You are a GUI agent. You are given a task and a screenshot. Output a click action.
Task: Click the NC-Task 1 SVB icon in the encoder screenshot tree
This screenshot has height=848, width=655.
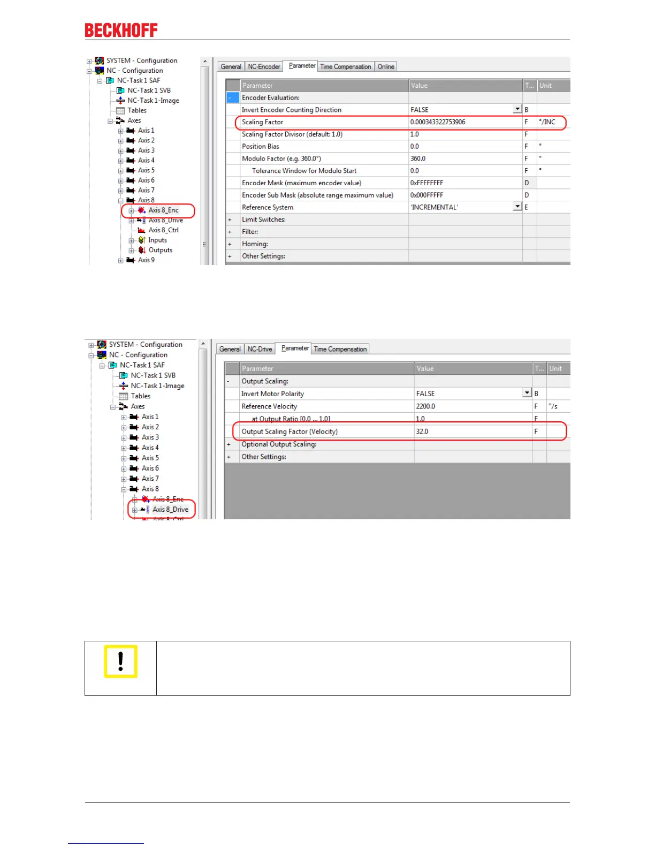(x=120, y=90)
